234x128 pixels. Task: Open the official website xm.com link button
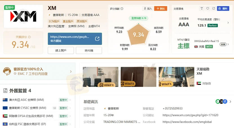click(x=75, y=39)
